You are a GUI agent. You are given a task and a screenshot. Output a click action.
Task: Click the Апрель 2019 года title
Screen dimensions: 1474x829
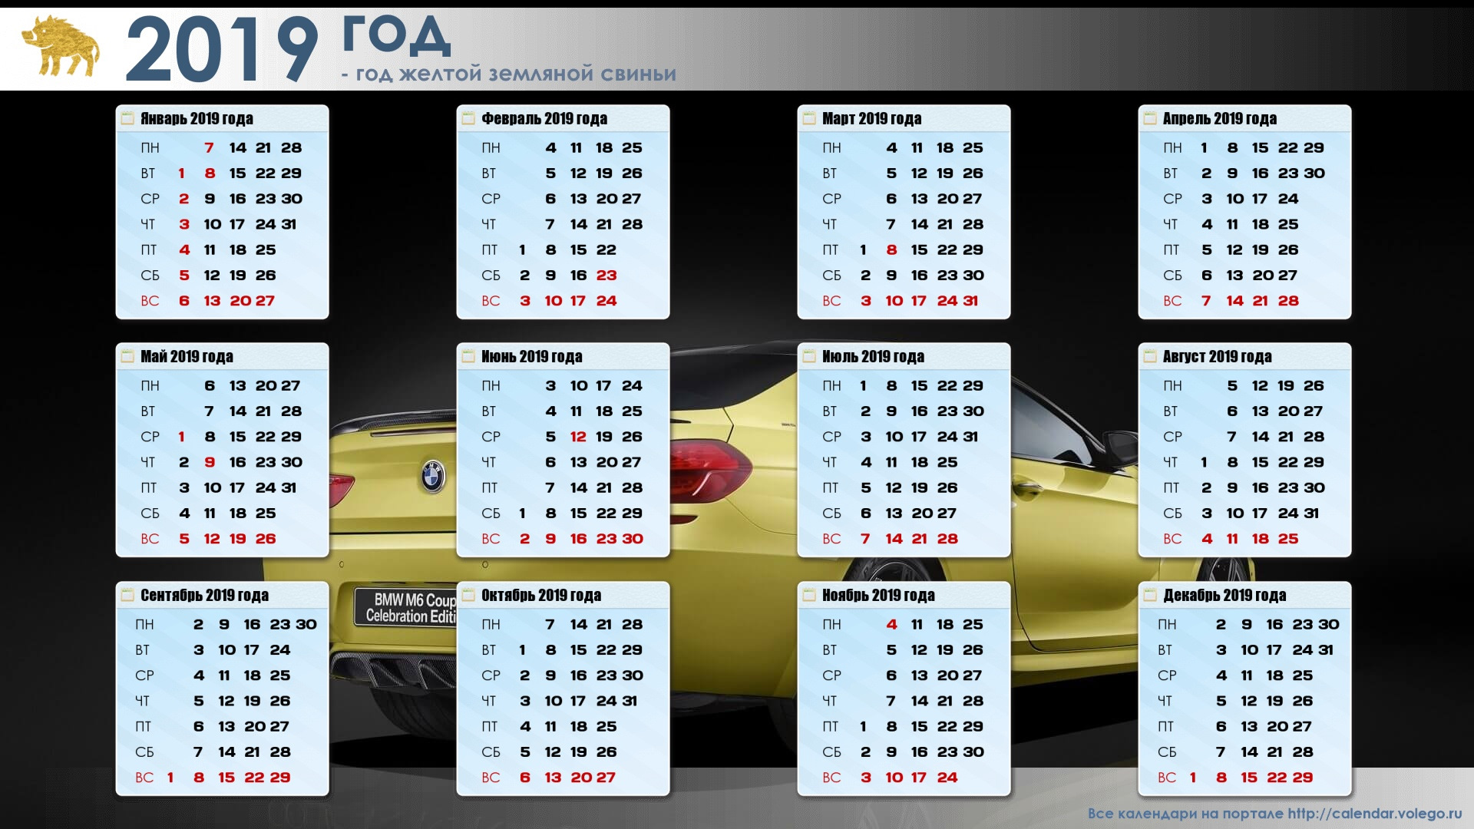pos(1220,118)
